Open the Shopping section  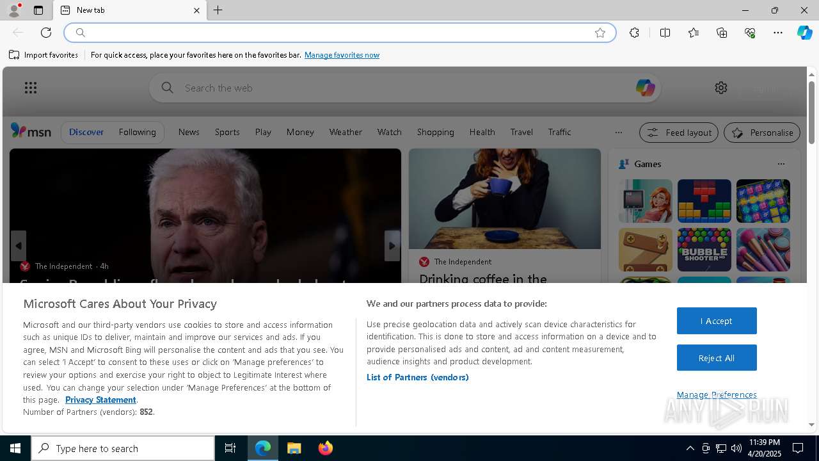pos(435,132)
